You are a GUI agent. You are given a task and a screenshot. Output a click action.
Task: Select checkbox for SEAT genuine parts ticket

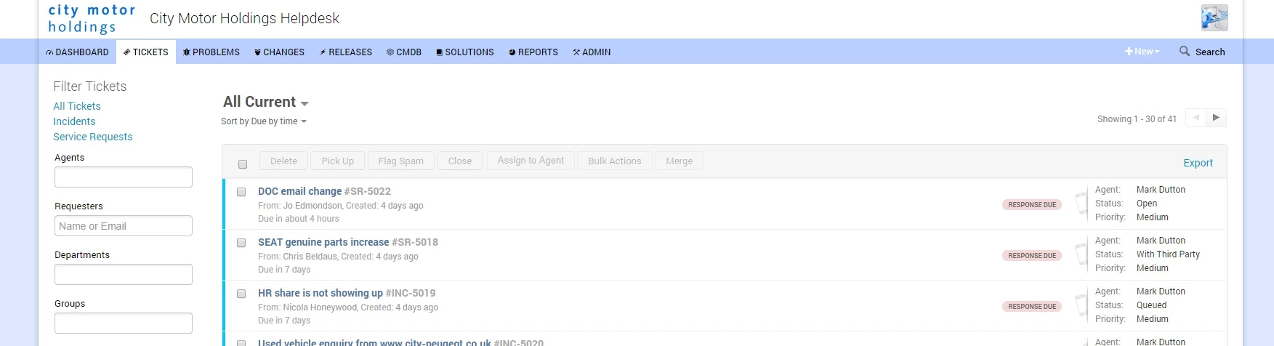[241, 243]
